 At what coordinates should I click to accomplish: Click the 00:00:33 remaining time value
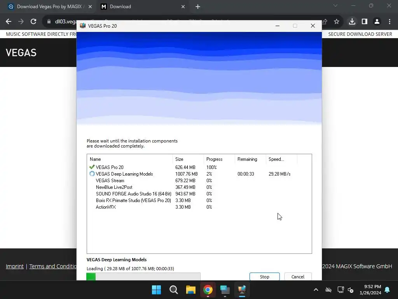tap(246, 174)
